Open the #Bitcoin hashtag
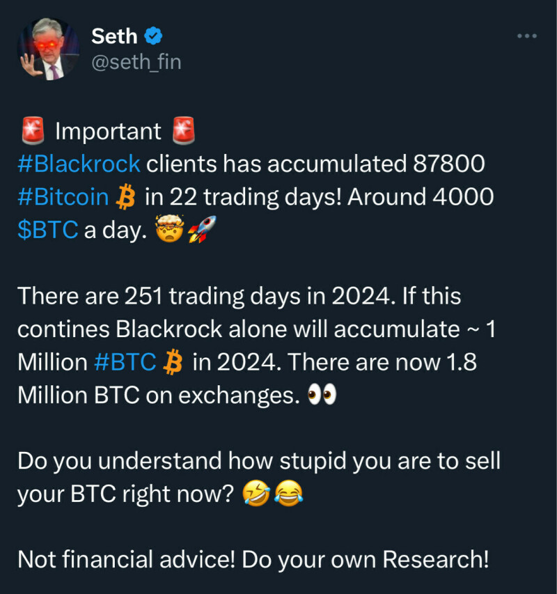Screen dimensions: 557x594 point(63,197)
